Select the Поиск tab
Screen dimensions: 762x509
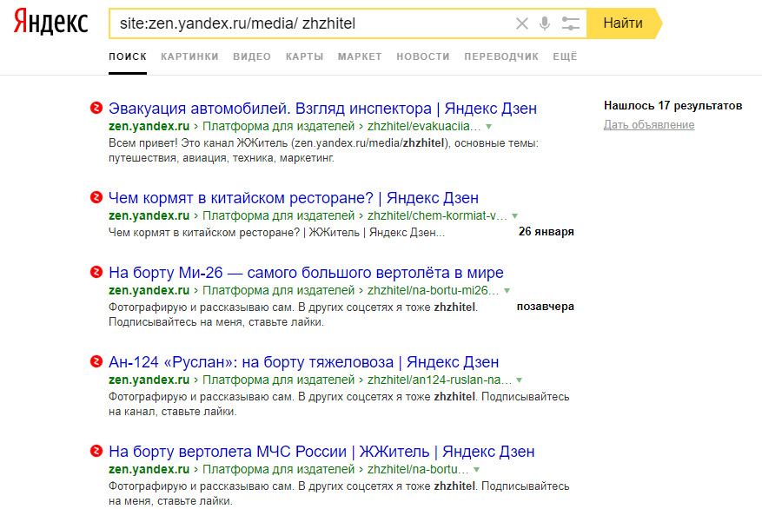[x=128, y=56]
